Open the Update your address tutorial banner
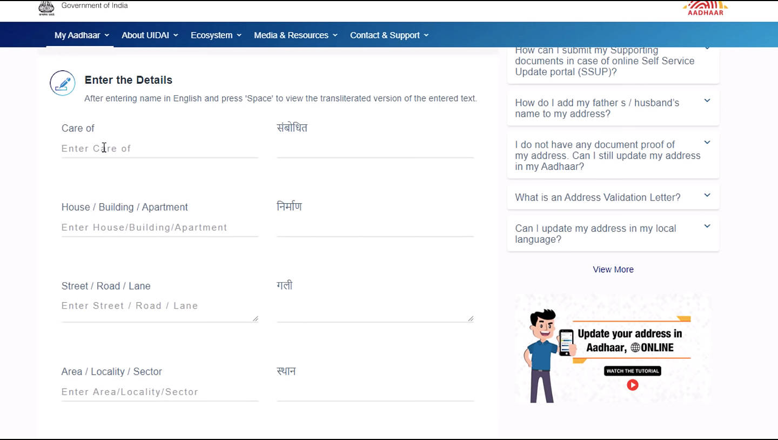This screenshot has width=778, height=440. pos(613,349)
